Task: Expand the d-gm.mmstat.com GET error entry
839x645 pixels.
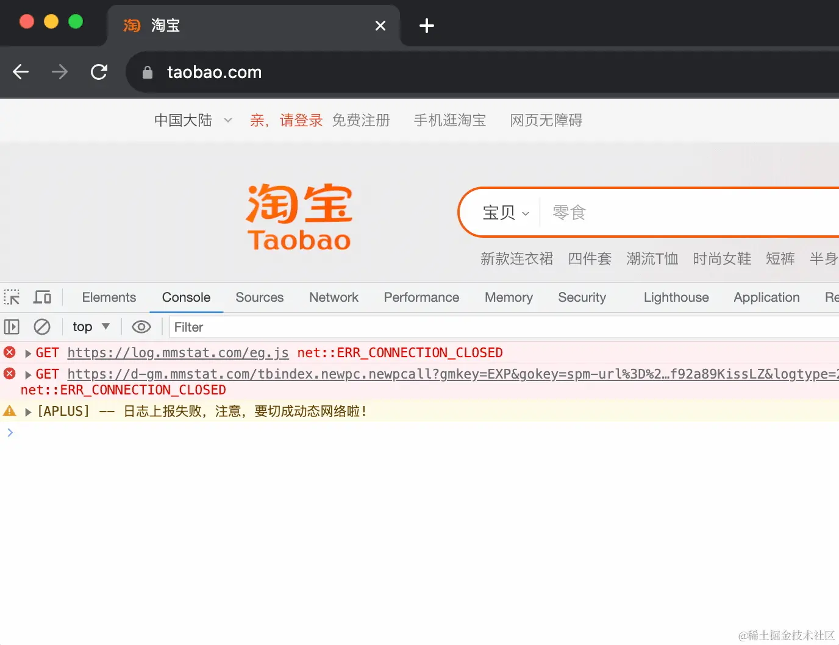Action: 28,374
